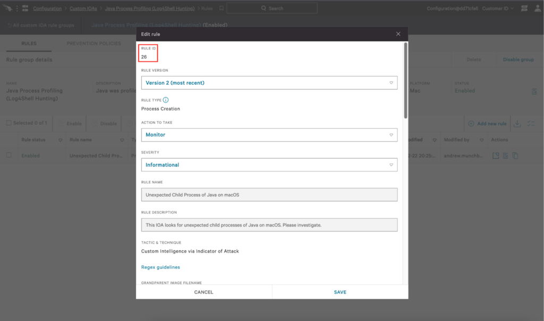Screen dimensions: 544x321
Task: Click the bulk rule checklist icon
Action: 530,123
